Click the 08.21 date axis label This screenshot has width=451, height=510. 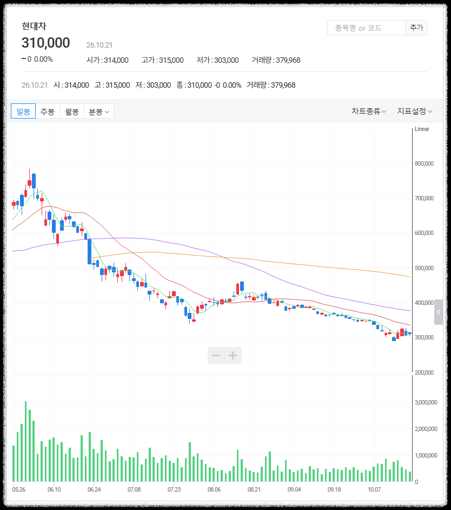[x=254, y=489]
